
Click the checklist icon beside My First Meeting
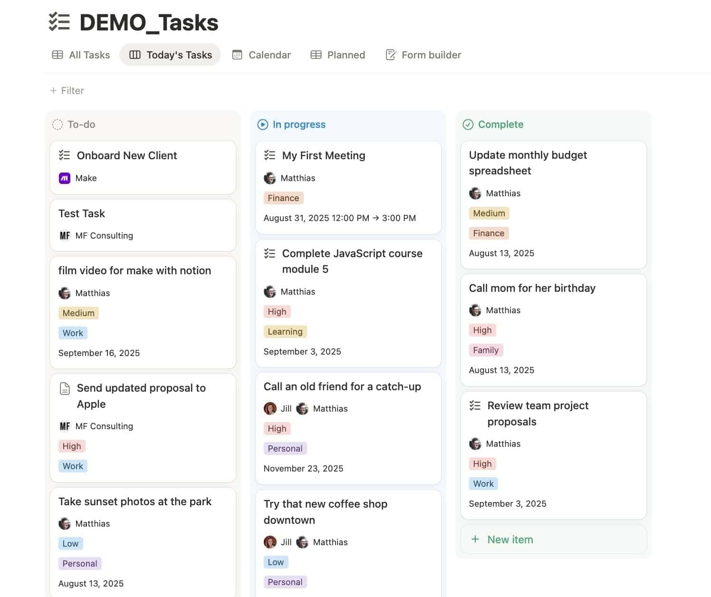pos(270,155)
